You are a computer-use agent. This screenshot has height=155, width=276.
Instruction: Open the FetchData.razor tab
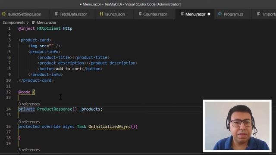[71, 14]
